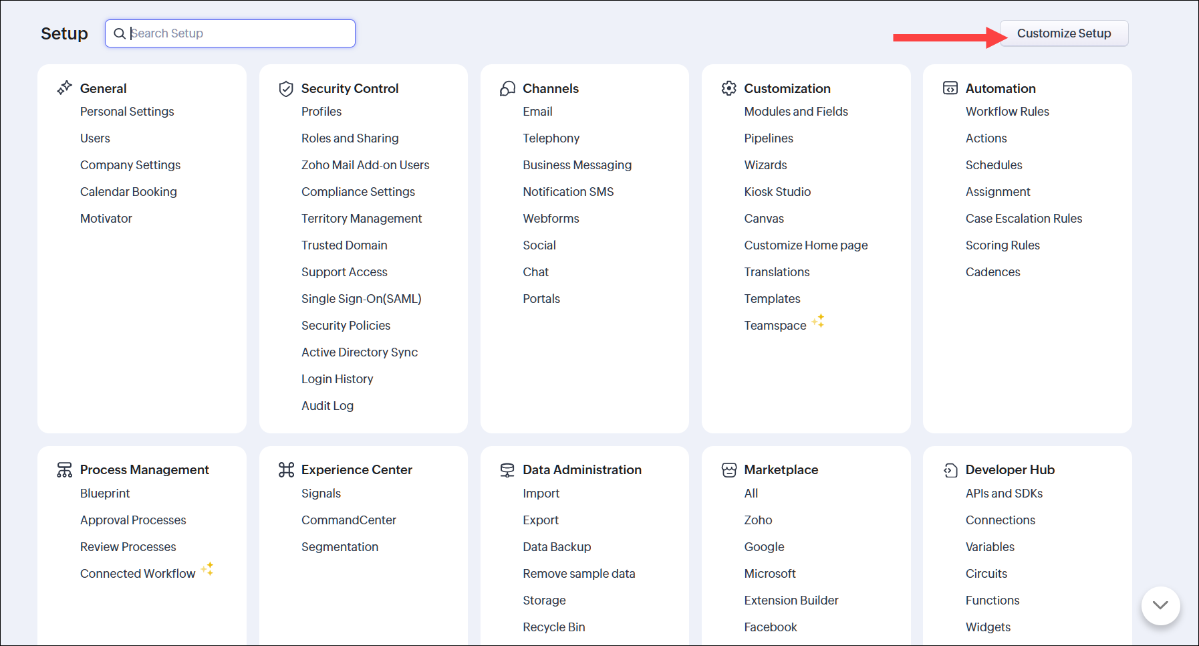
Task: Click the Automation section icon
Action: (950, 88)
